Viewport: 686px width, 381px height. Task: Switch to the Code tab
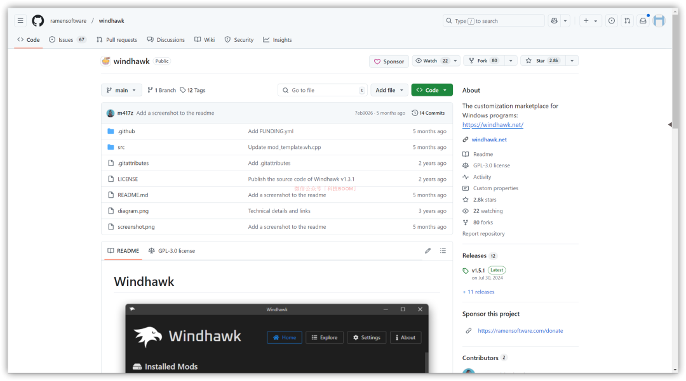29,40
